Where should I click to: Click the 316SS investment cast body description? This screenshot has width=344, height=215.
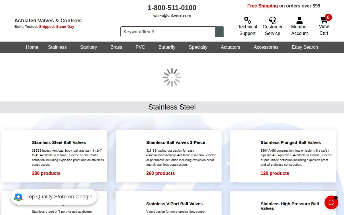point(68,158)
